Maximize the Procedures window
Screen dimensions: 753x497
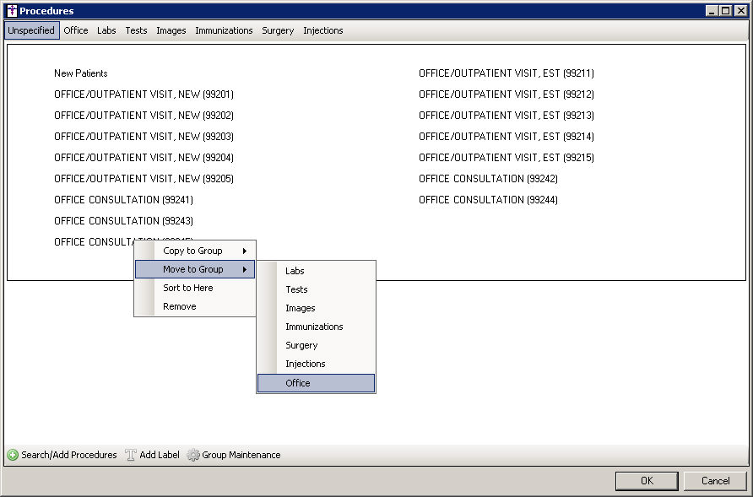725,11
